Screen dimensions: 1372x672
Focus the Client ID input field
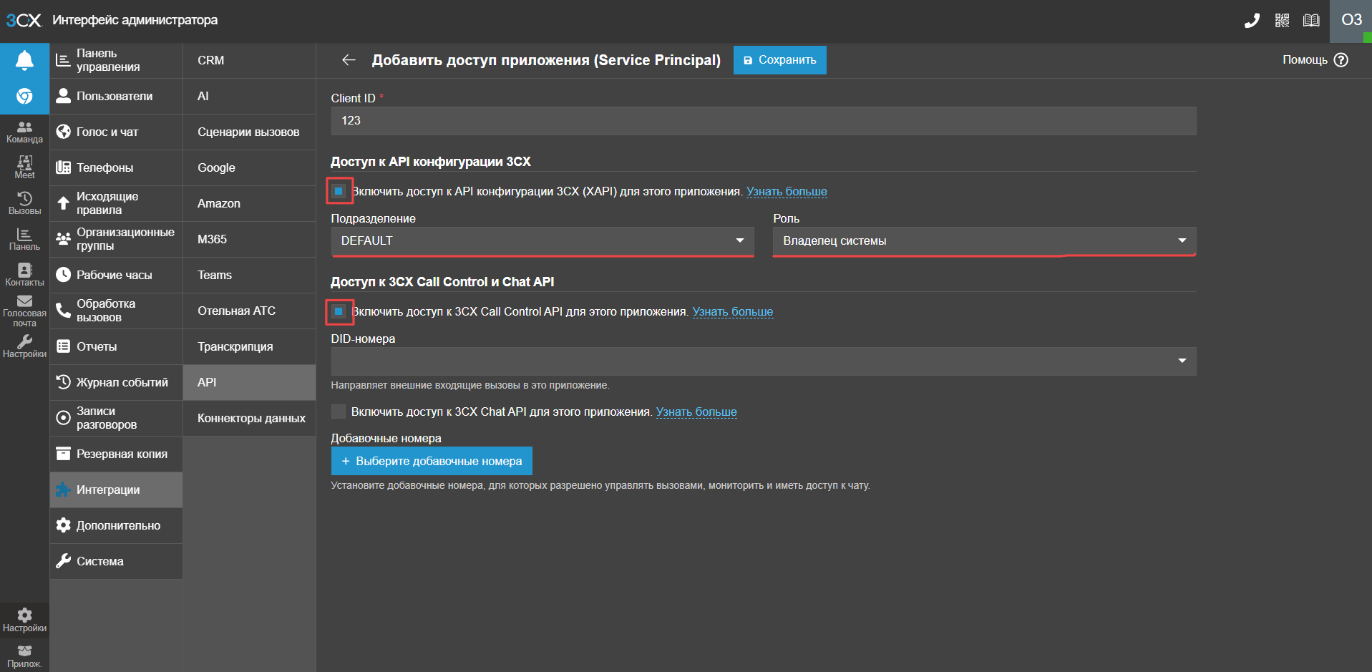coord(764,121)
